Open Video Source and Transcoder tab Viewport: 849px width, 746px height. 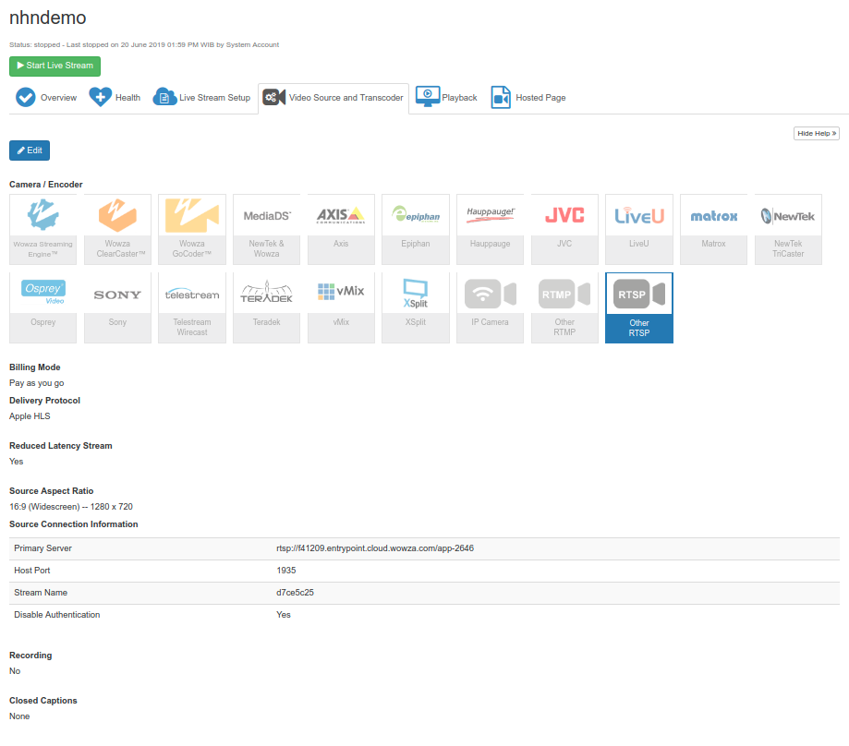pyautogui.click(x=334, y=98)
